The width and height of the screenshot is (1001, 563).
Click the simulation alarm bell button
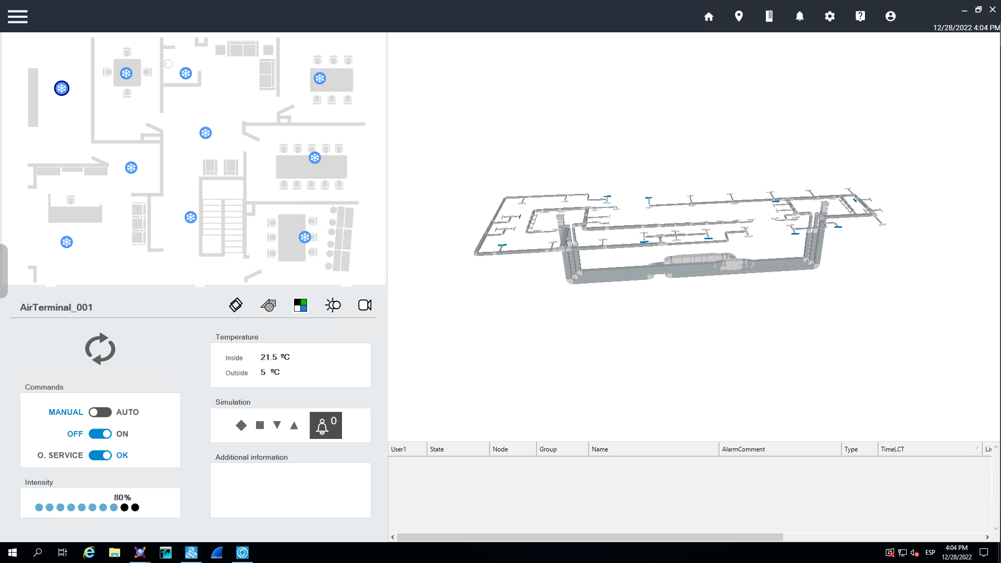pos(325,425)
